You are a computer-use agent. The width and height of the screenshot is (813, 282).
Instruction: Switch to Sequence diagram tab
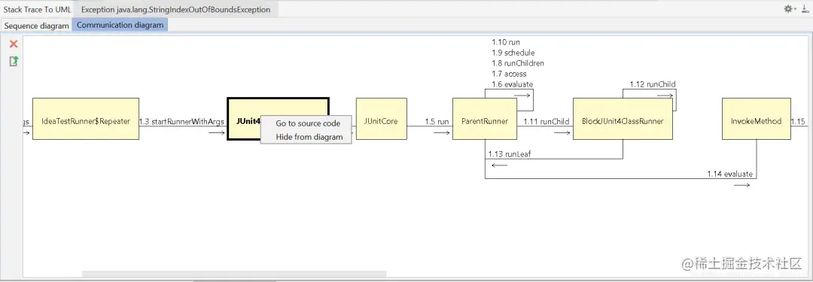(36, 26)
